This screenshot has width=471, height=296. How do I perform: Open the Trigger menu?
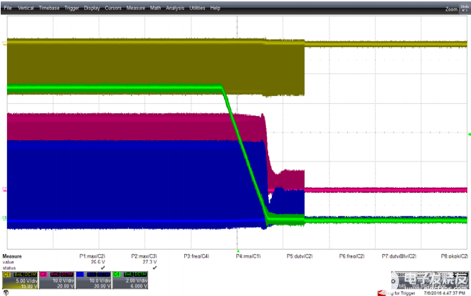[72, 8]
